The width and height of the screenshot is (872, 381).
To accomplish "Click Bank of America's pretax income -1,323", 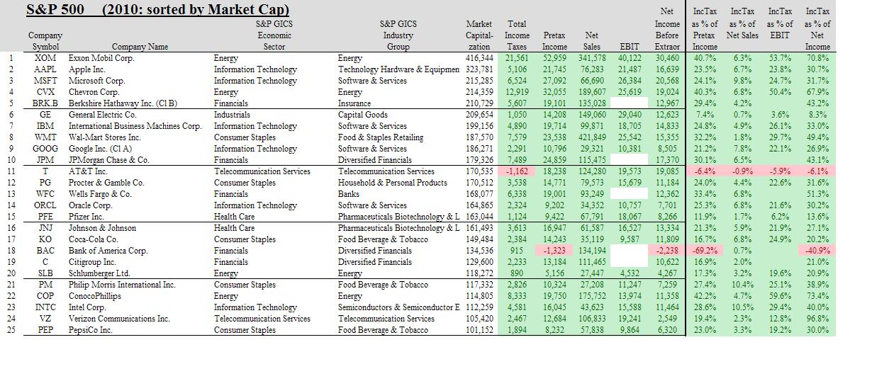I will [554, 251].
